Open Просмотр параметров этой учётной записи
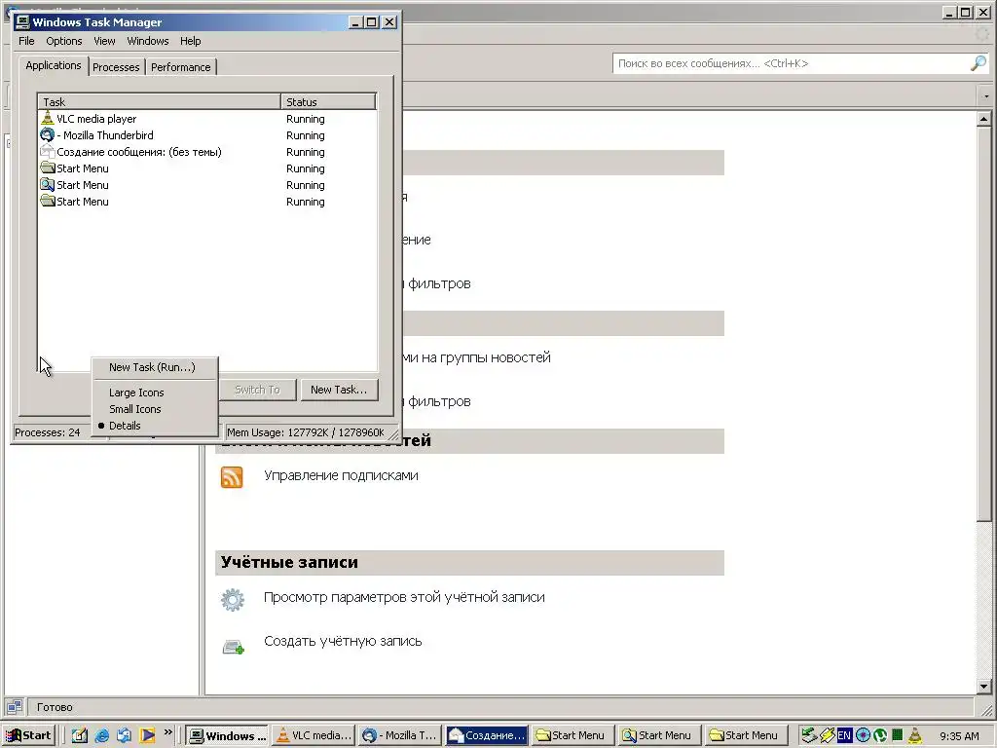 [404, 597]
